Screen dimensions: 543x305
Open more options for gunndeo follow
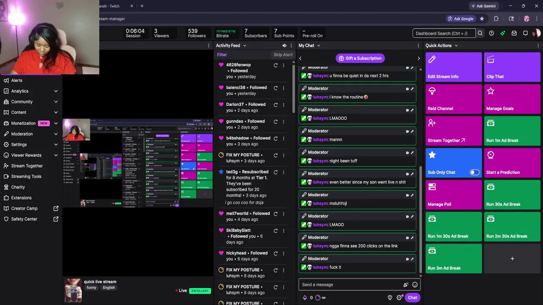click(283, 122)
